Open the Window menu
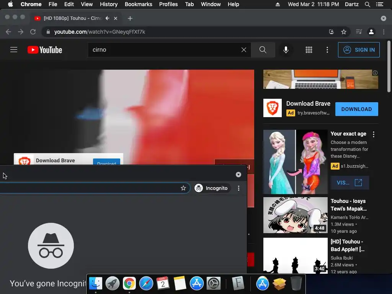Viewport: 392px width, 294px height. 211,4
